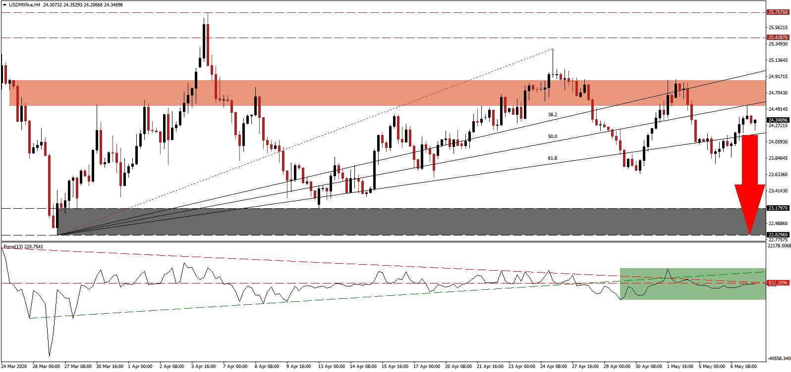Click the 24 Mar 2020 date label

click(14, 367)
